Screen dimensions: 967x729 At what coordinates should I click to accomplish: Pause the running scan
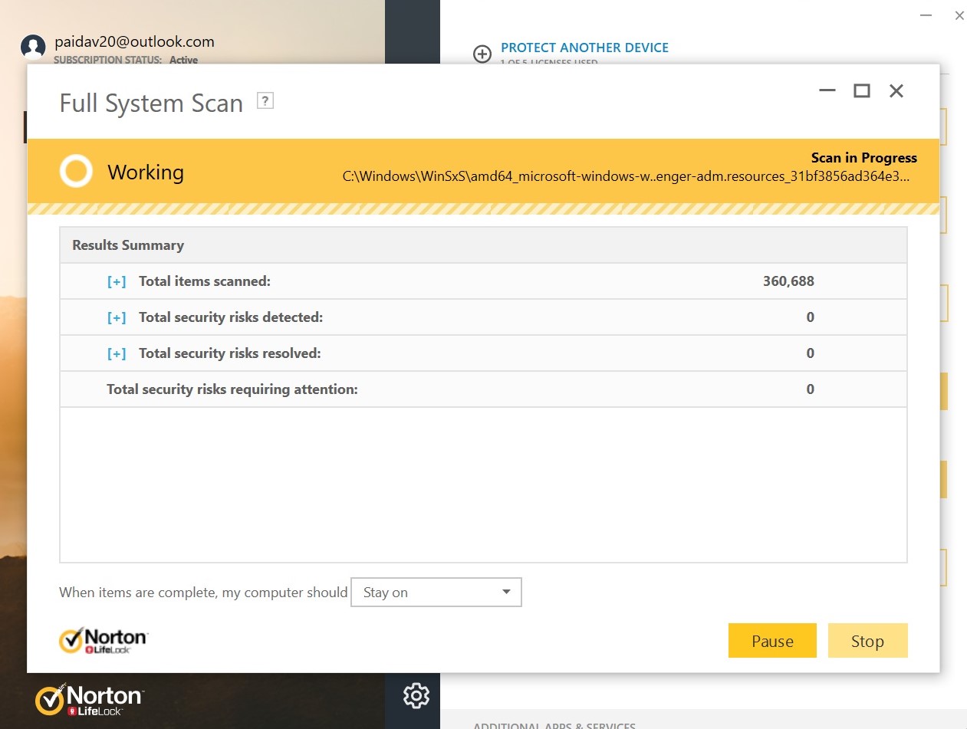(772, 641)
